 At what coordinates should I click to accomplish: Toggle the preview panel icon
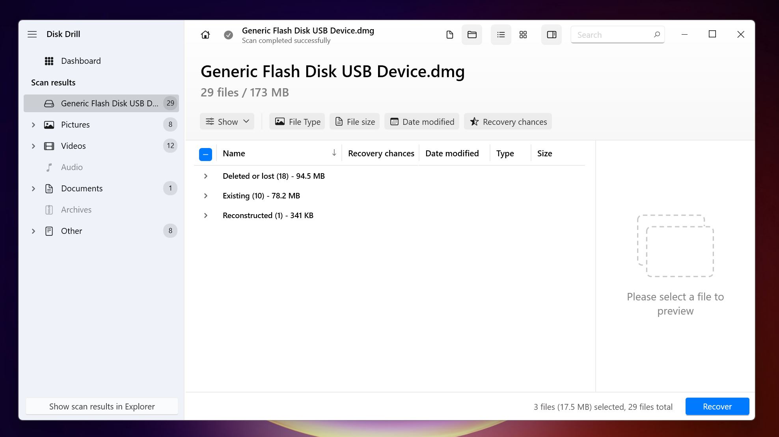pyautogui.click(x=552, y=35)
